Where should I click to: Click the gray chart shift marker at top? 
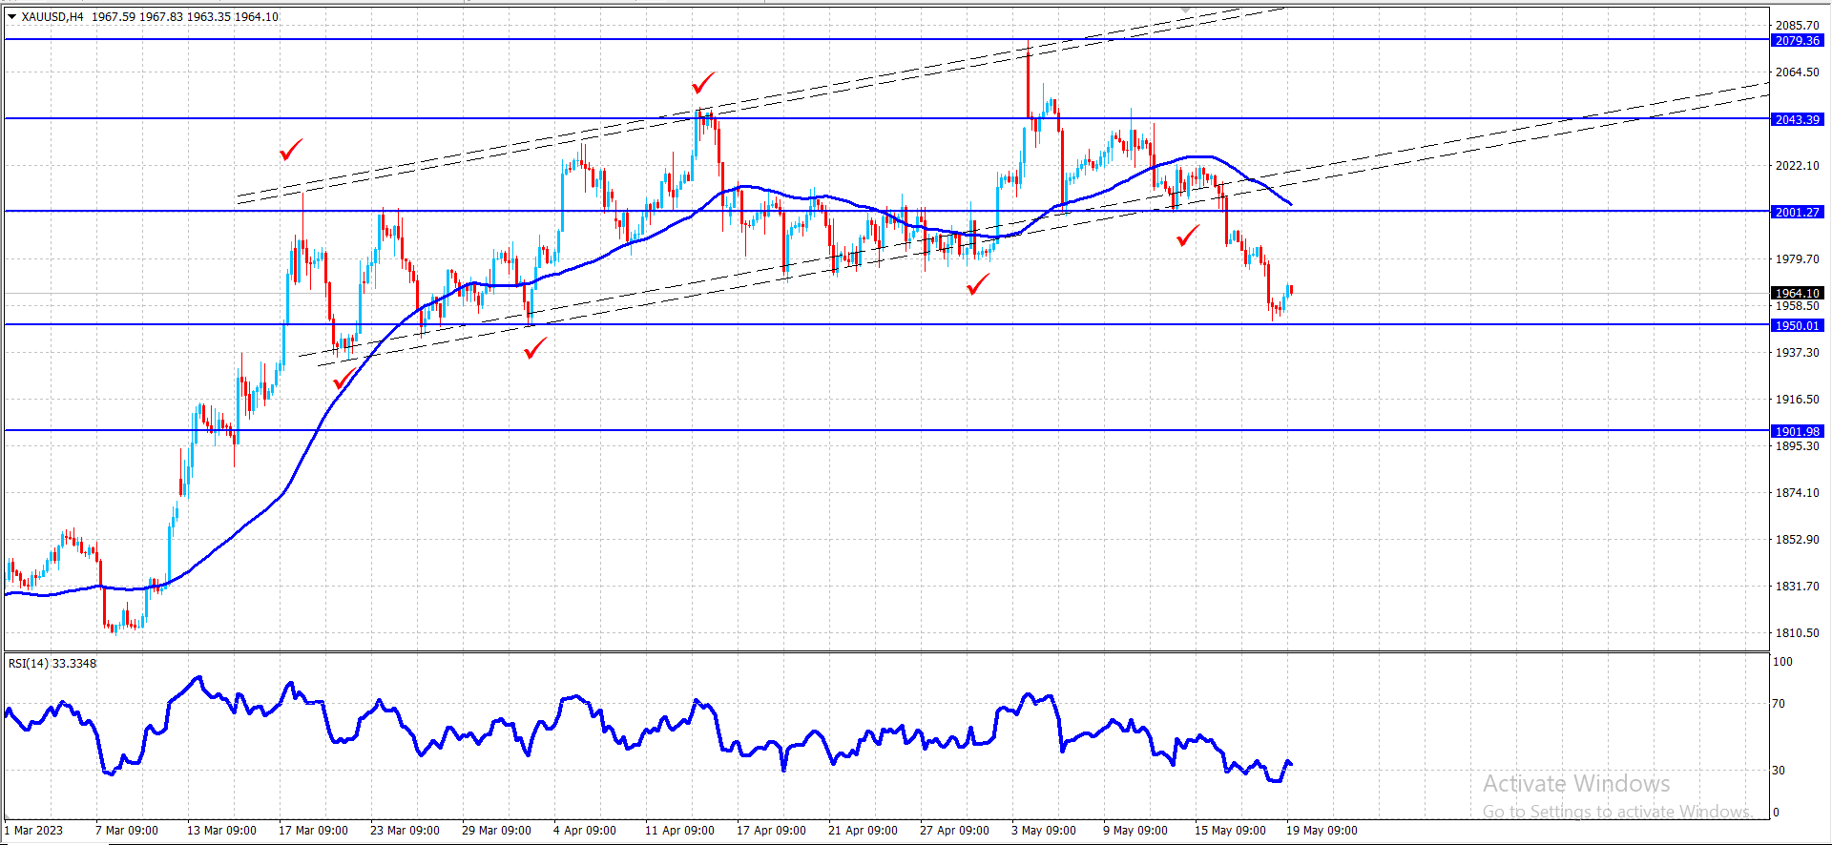point(1185,10)
